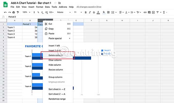Viewport: 174px width, 103px height.
Task: Choose Cut from context menu
Action: (58, 24)
